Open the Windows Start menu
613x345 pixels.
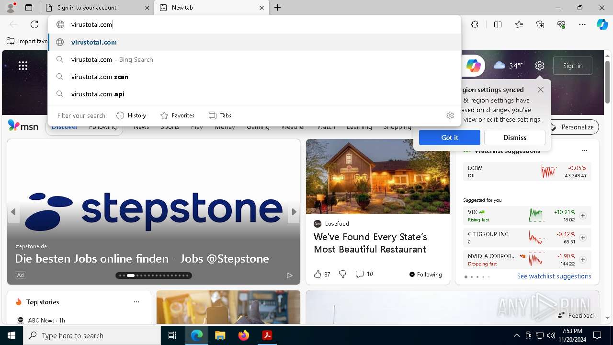(11, 335)
